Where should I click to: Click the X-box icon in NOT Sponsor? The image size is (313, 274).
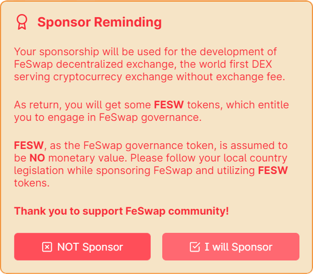pyautogui.click(x=47, y=247)
